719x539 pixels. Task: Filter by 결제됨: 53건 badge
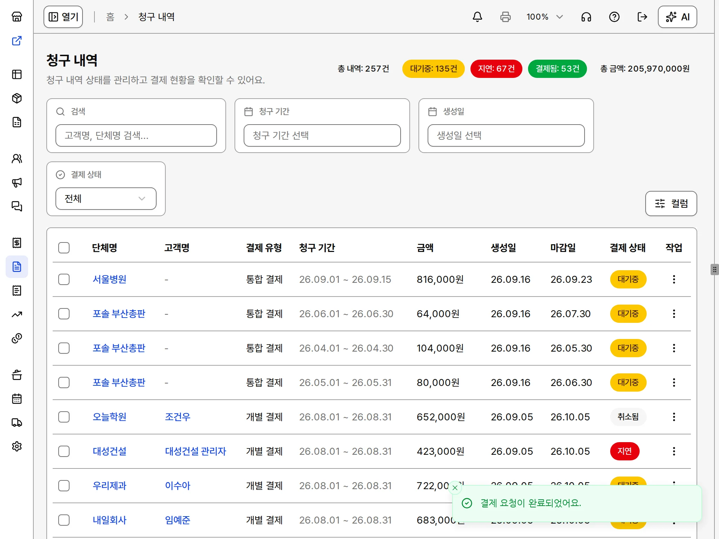click(x=558, y=69)
